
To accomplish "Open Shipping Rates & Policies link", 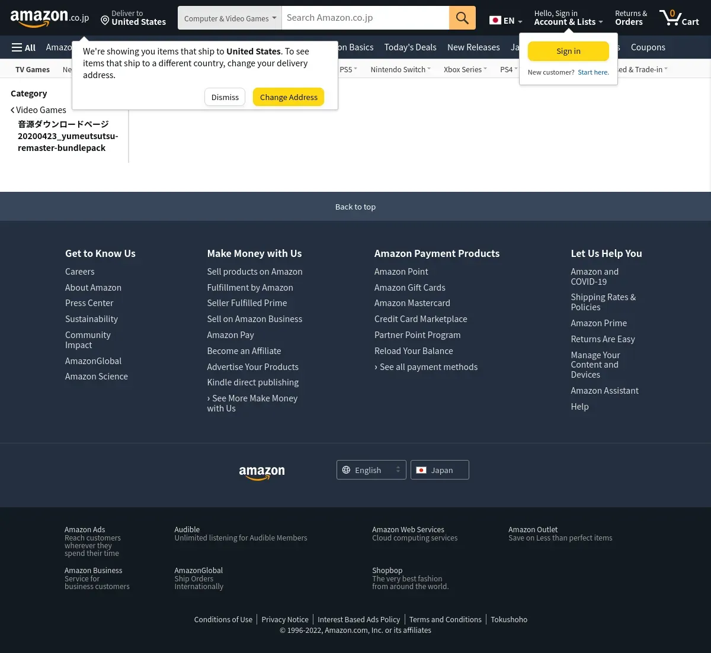I will coord(603,302).
